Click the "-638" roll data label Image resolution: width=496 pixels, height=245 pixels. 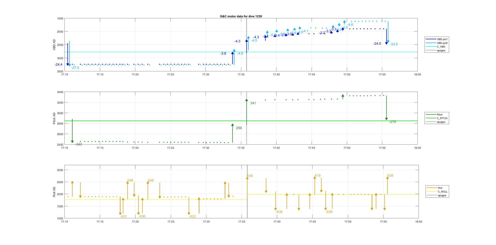279,212
